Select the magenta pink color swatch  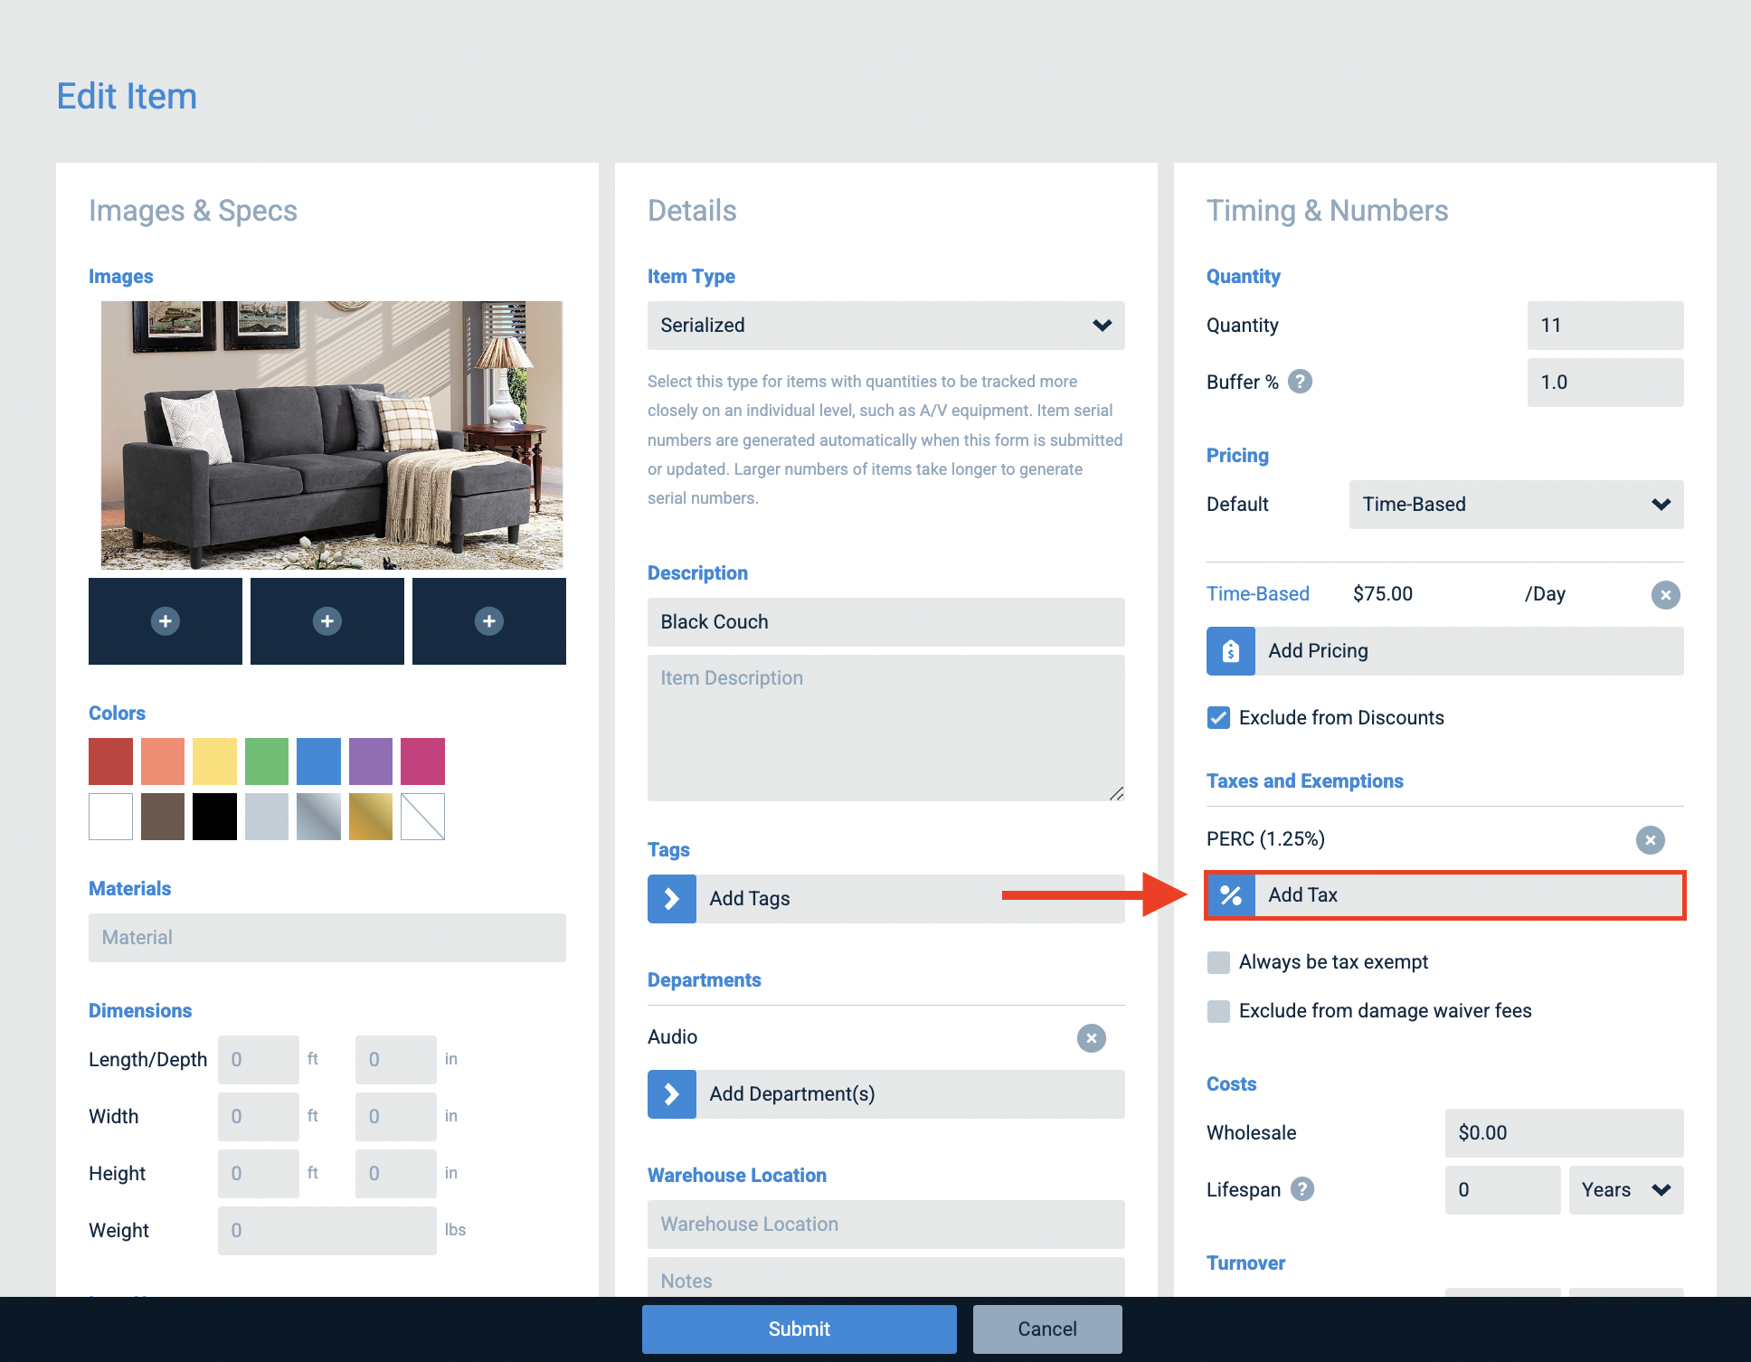pyautogui.click(x=422, y=761)
